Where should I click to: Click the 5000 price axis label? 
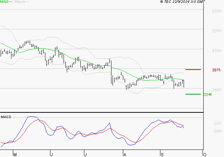(216, 31)
